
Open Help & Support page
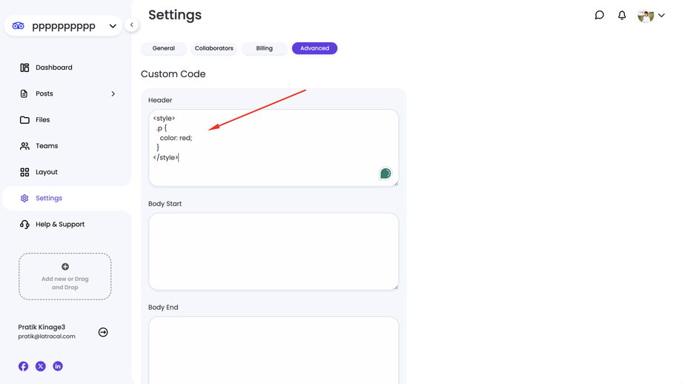tap(59, 224)
